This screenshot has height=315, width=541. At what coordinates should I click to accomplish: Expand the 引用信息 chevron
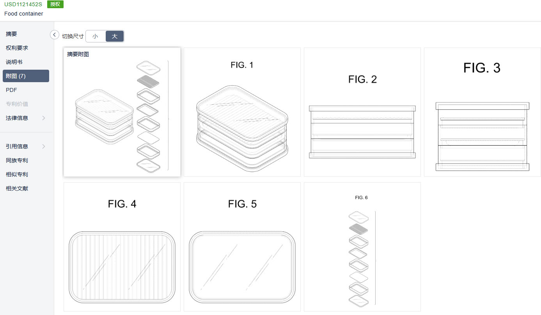pyautogui.click(x=44, y=146)
